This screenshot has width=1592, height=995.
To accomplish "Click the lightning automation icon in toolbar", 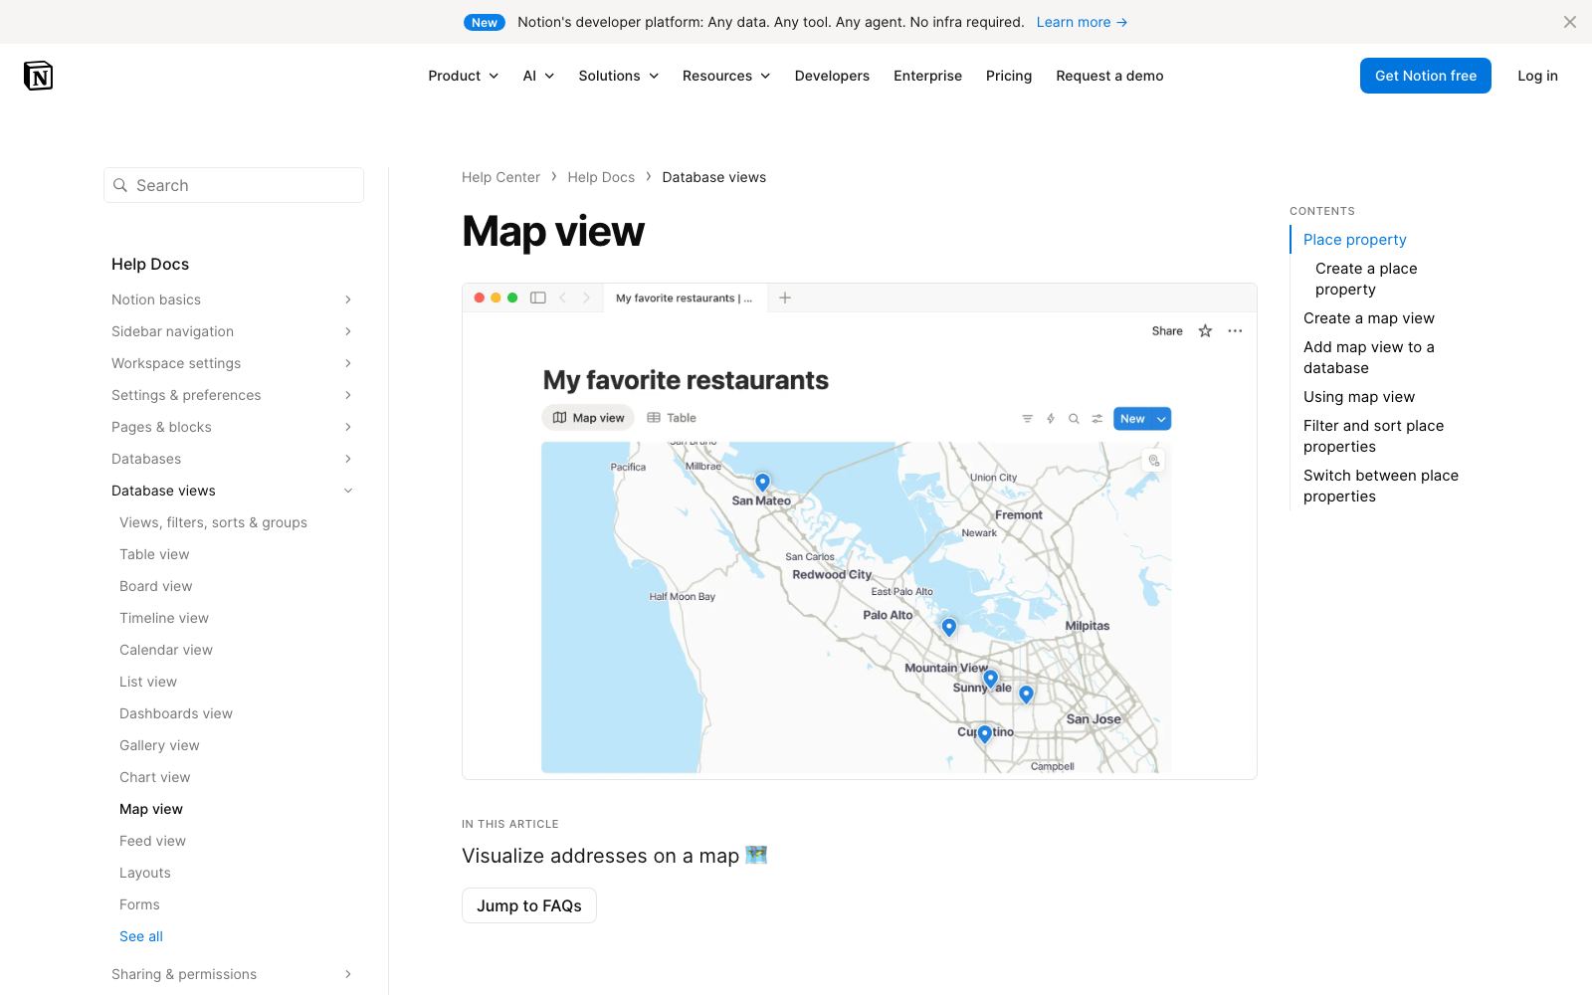I will click(x=1051, y=419).
